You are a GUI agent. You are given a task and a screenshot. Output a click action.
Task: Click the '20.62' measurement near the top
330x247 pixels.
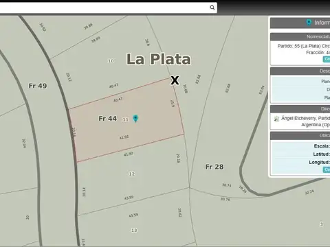click(43, 27)
